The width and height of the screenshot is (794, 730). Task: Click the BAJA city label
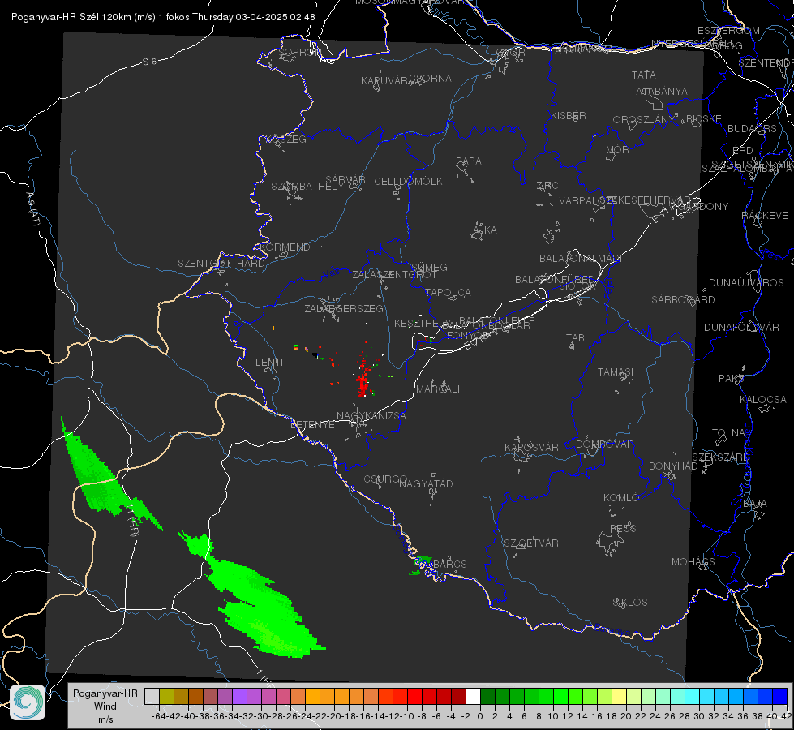click(x=755, y=504)
